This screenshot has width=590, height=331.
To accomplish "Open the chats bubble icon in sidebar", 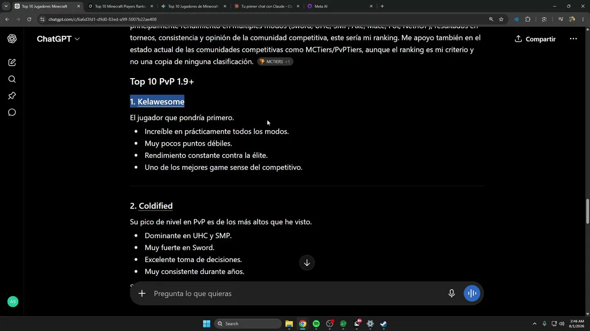I will [x=12, y=113].
